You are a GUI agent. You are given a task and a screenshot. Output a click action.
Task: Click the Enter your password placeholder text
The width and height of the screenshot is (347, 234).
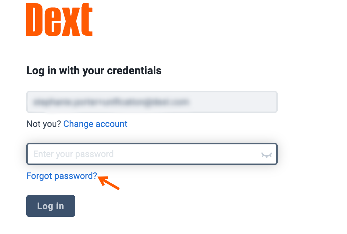click(x=73, y=154)
